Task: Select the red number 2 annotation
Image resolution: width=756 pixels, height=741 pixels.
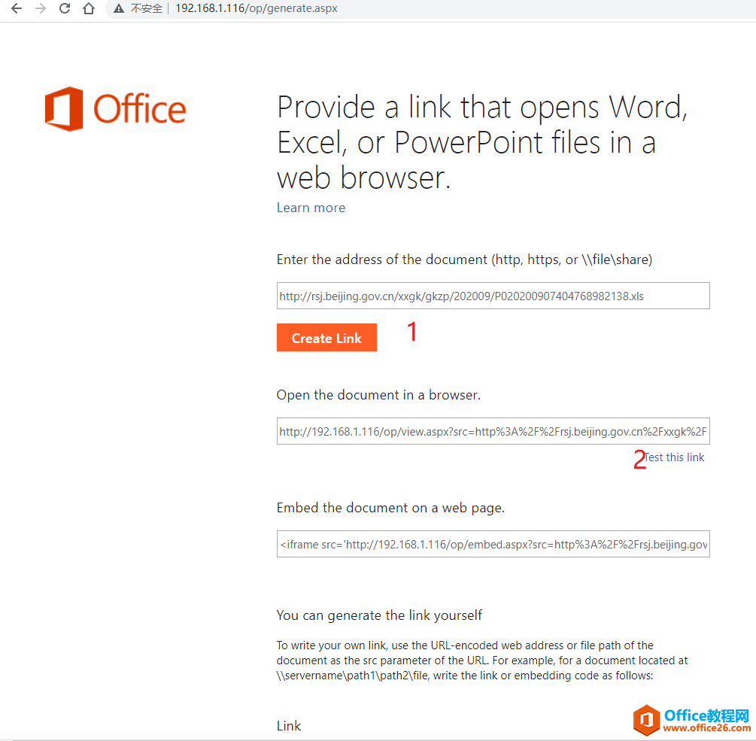Action: 639,460
